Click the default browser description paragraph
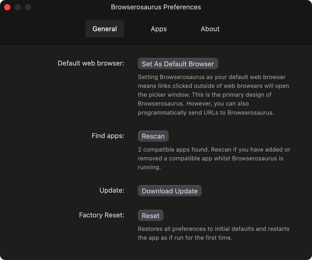This screenshot has height=260, width=312. point(213,95)
